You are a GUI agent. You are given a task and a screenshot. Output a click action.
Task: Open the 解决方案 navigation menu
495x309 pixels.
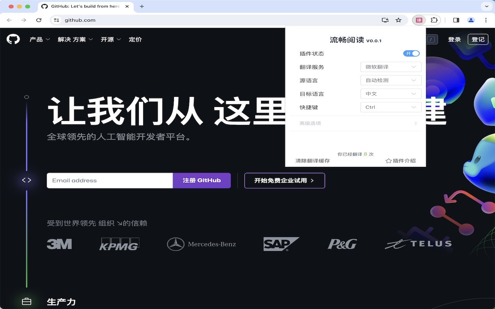pyautogui.click(x=75, y=39)
